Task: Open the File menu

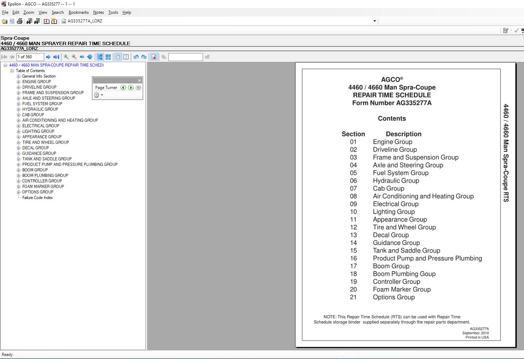Action: [x=5, y=12]
